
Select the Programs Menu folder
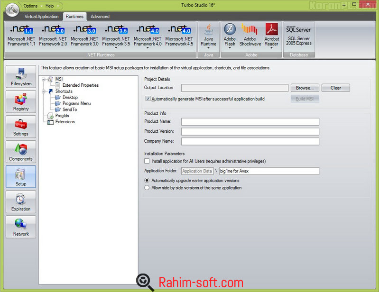[77, 103]
